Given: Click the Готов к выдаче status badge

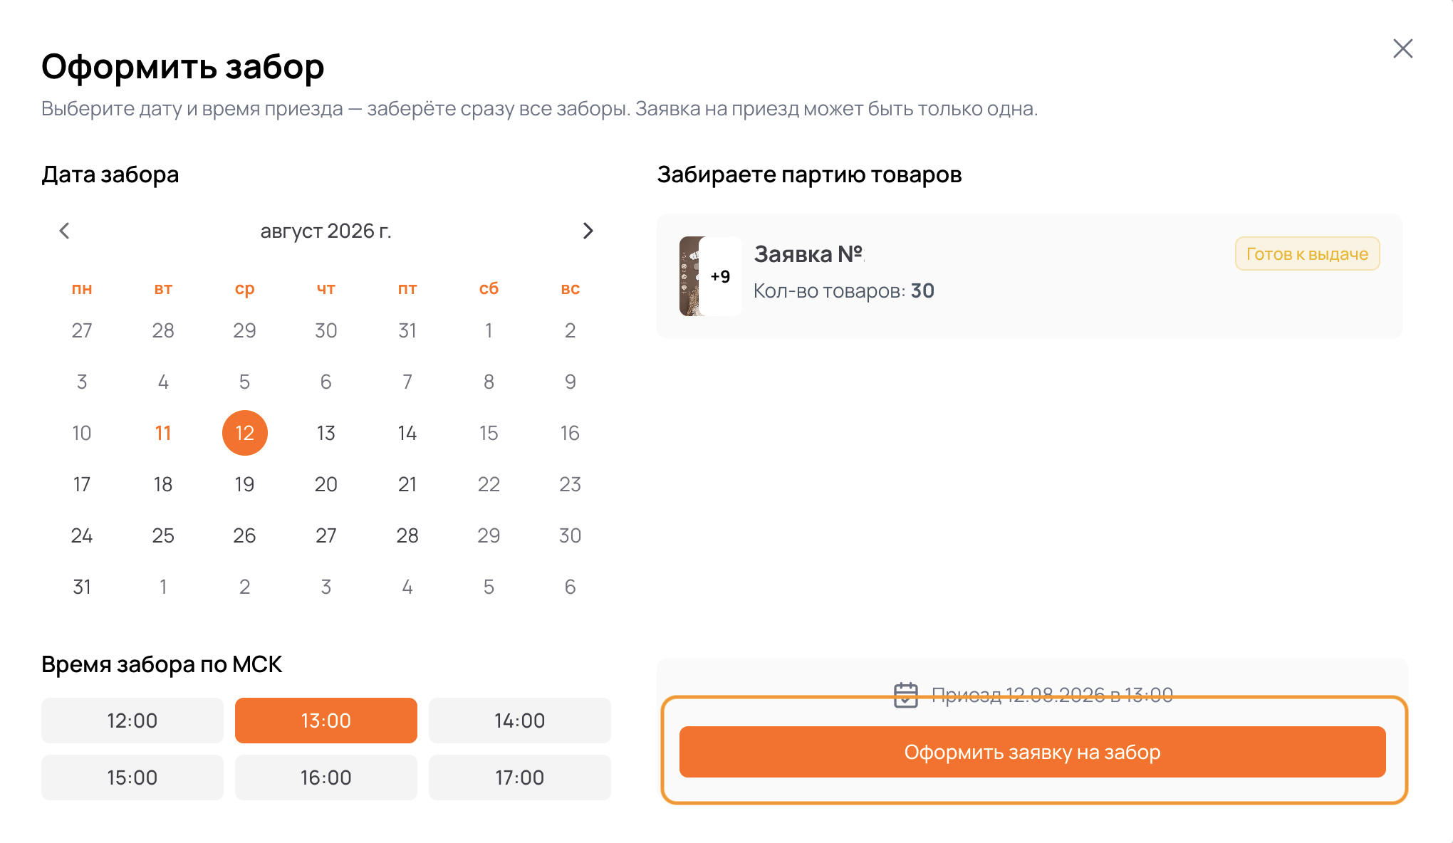Looking at the screenshot, I should [x=1307, y=254].
